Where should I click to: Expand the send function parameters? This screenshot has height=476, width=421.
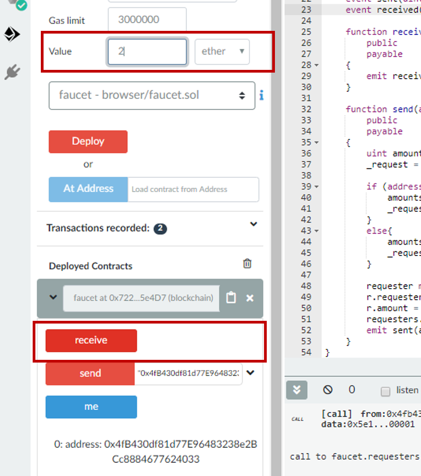[250, 374]
